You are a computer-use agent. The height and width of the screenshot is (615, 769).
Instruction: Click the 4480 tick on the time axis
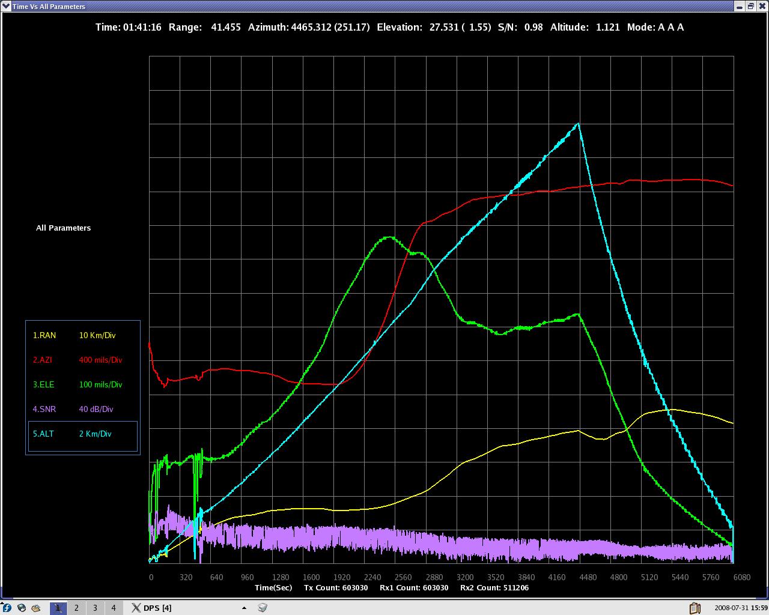(x=588, y=577)
